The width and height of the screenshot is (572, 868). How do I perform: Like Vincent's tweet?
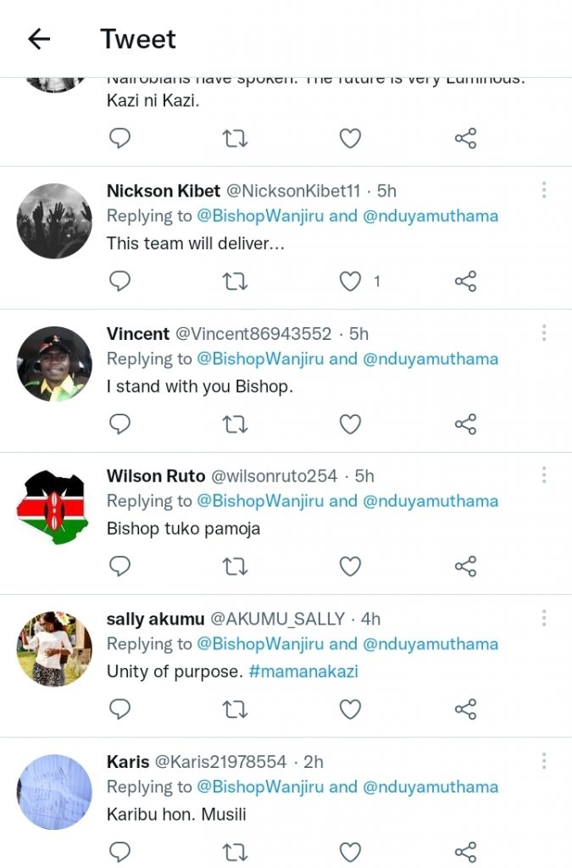click(x=350, y=423)
